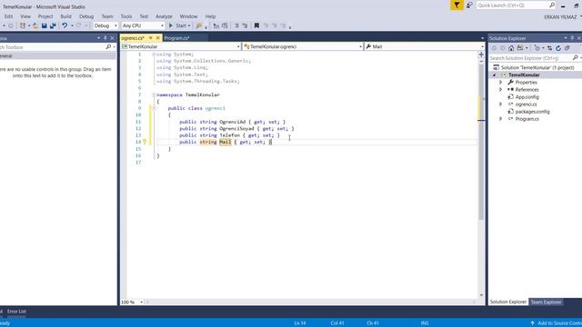Expand the ogrenci.cs node
The image size is (582, 327).
coord(501,104)
